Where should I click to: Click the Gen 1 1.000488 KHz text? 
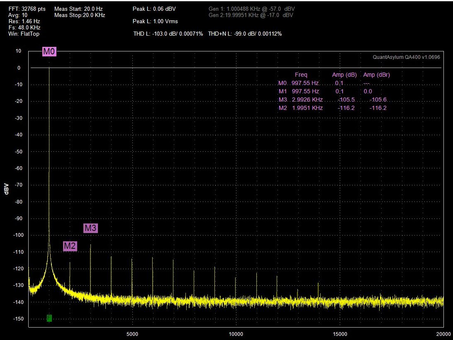pyautogui.click(x=252, y=9)
